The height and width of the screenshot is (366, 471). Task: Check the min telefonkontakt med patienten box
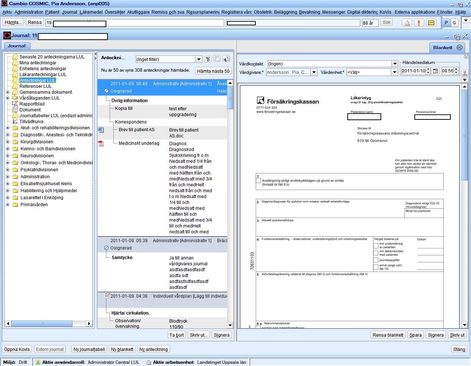376,253
